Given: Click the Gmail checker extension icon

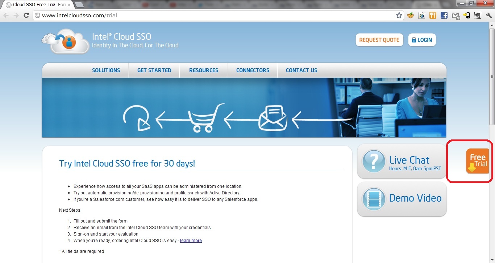Looking at the screenshot, I should (x=455, y=16).
